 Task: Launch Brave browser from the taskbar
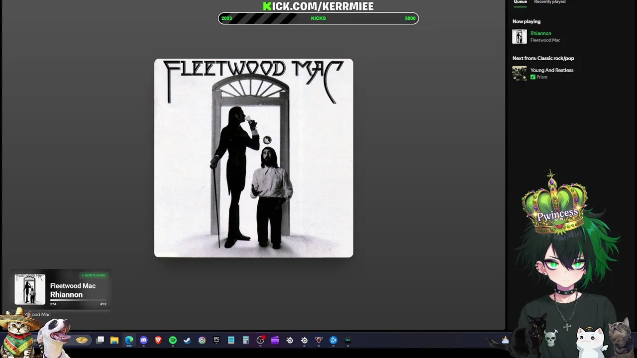[158, 340]
